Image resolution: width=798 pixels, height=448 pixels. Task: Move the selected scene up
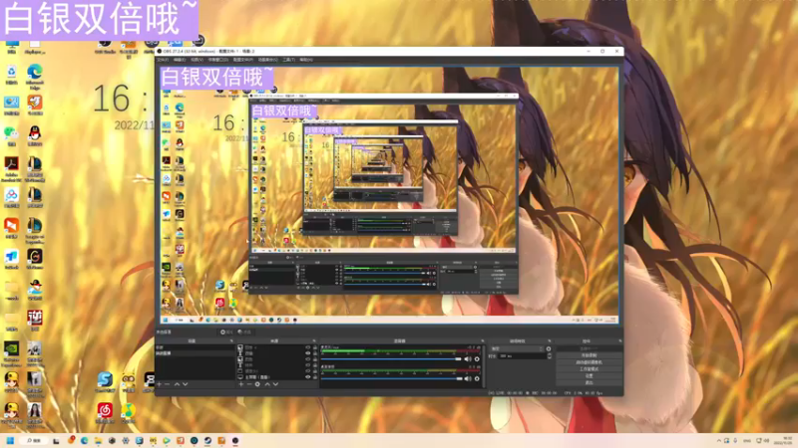[x=178, y=384]
